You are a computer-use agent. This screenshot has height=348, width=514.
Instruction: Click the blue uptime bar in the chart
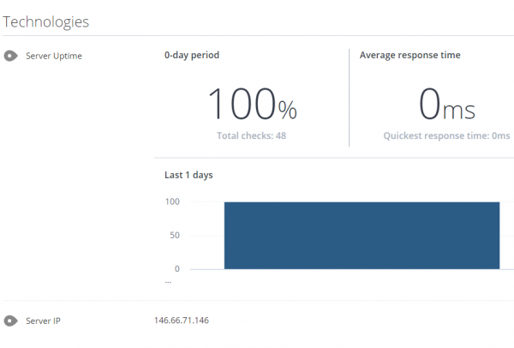(362, 236)
